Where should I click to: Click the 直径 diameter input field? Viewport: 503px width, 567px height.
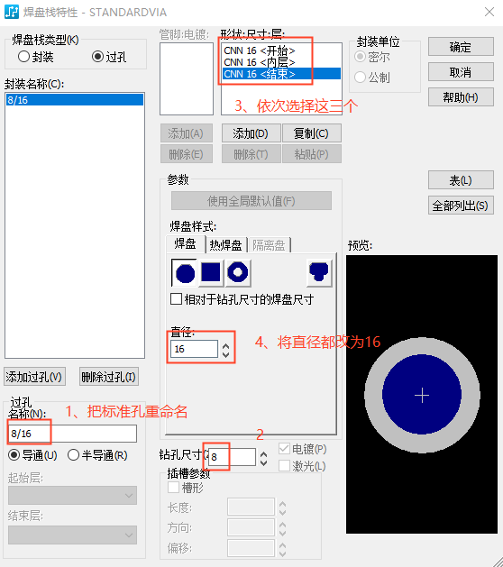coord(194,349)
